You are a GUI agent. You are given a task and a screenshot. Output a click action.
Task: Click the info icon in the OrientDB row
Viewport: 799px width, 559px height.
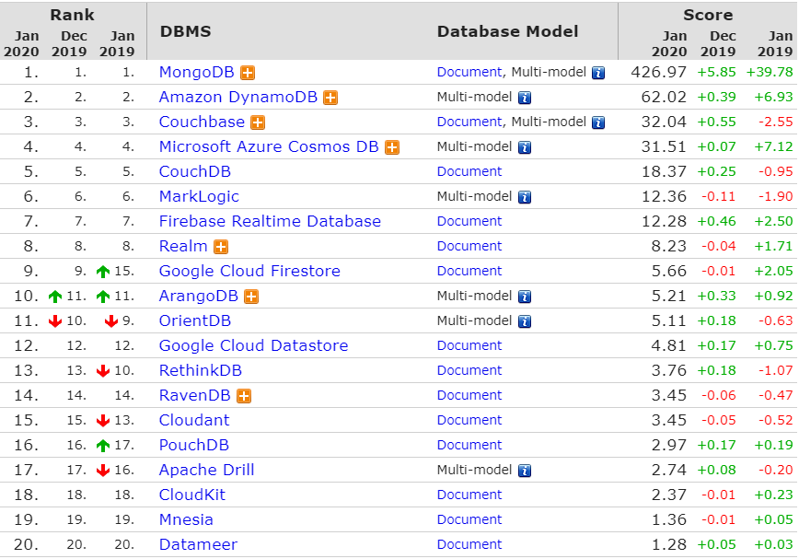click(525, 321)
